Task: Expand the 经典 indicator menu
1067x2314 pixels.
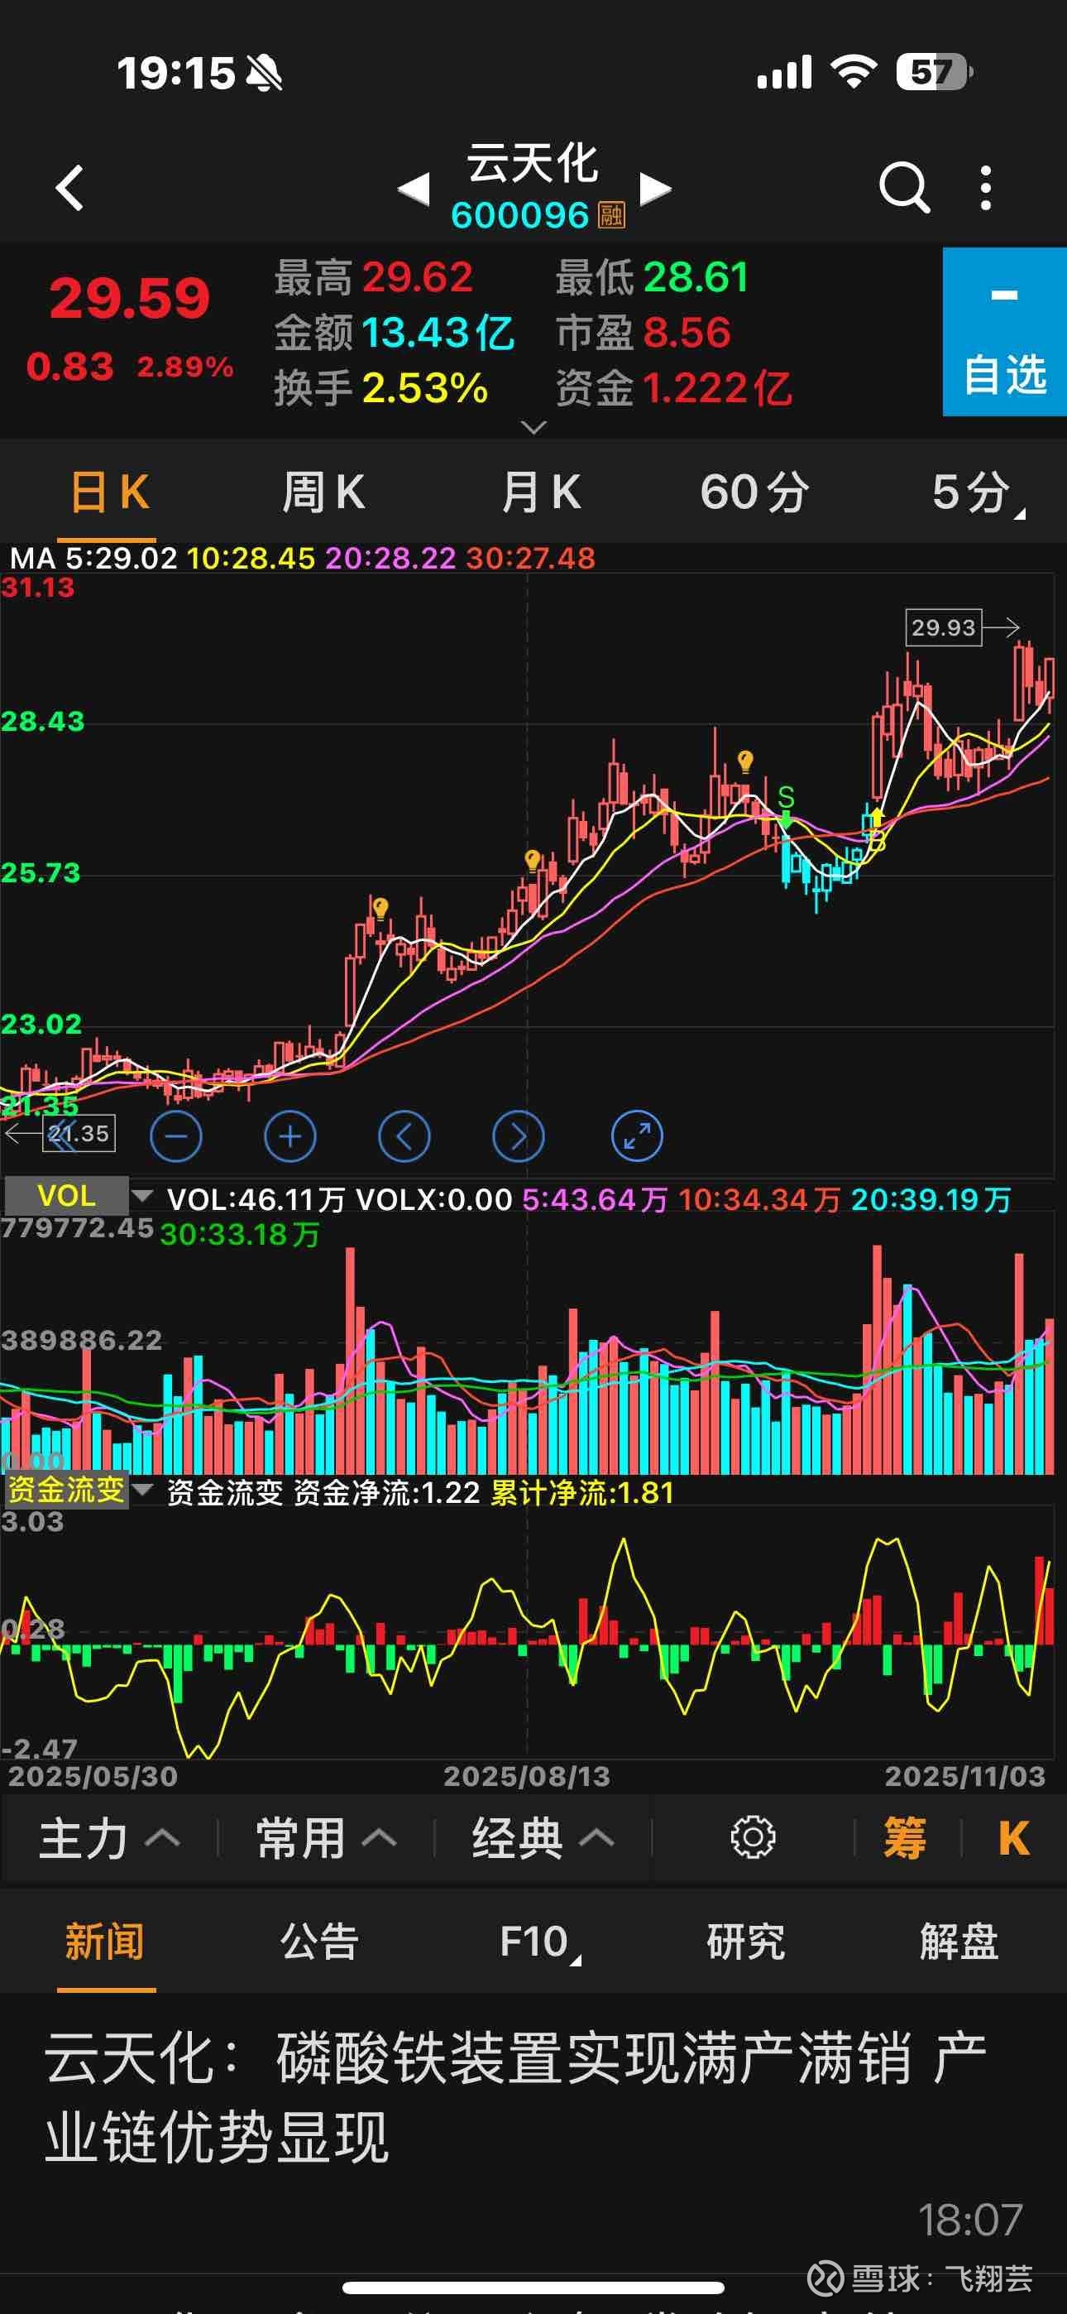Action: point(543,1838)
